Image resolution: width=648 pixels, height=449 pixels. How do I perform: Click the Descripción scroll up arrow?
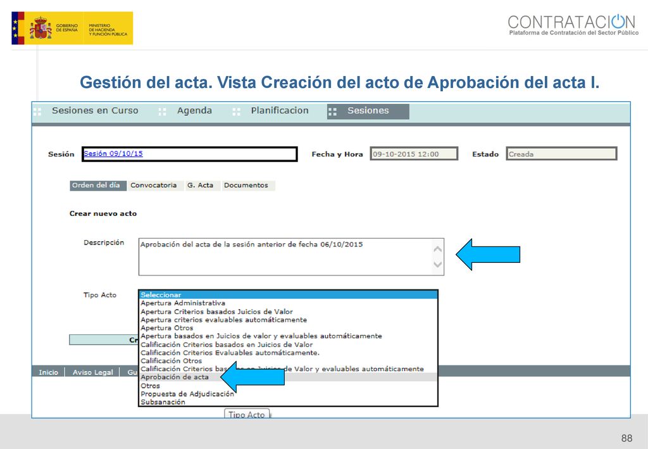coord(438,249)
